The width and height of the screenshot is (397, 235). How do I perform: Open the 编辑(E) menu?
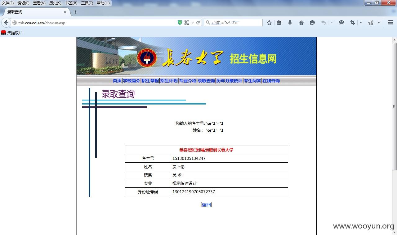pyautogui.click(x=23, y=3)
